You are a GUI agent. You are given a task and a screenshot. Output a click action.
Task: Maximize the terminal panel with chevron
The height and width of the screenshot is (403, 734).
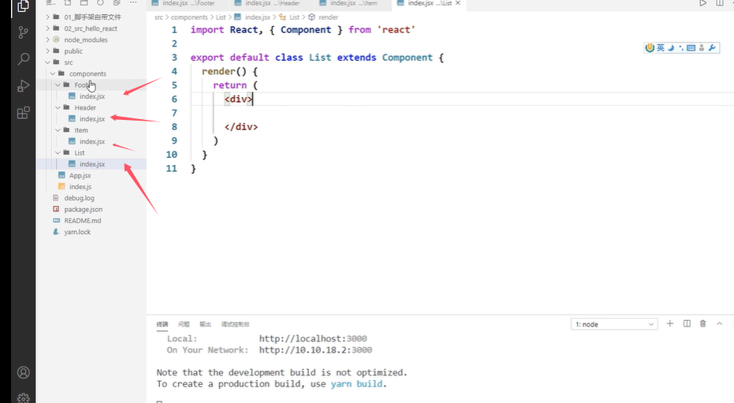(x=720, y=323)
